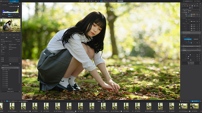
Task: Toggle the favorites star filter
Action: click(197, 4)
